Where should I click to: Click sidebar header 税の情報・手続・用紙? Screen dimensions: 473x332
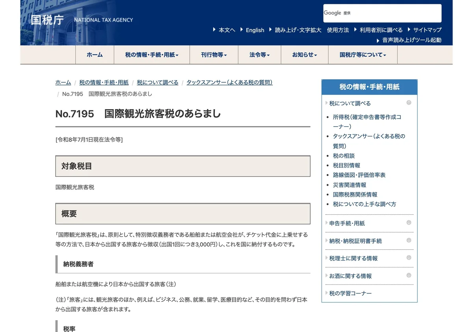pos(369,87)
